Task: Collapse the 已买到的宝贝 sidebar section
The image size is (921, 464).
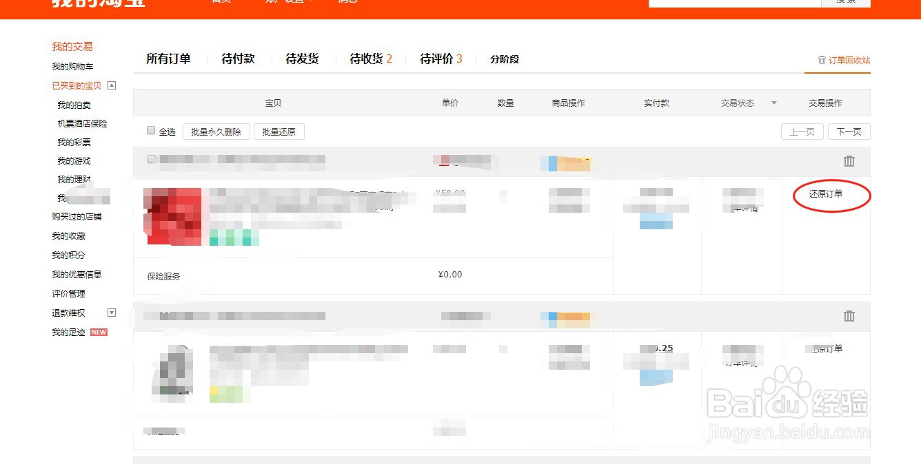Action: pyautogui.click(x=111, y=85)
